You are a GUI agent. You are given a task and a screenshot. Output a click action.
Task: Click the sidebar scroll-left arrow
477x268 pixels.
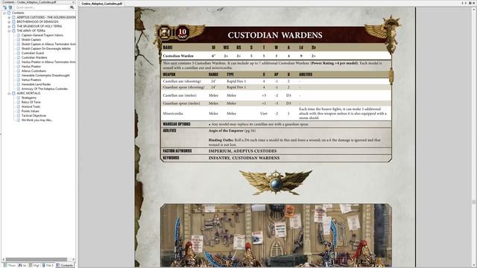coord(3,260)
